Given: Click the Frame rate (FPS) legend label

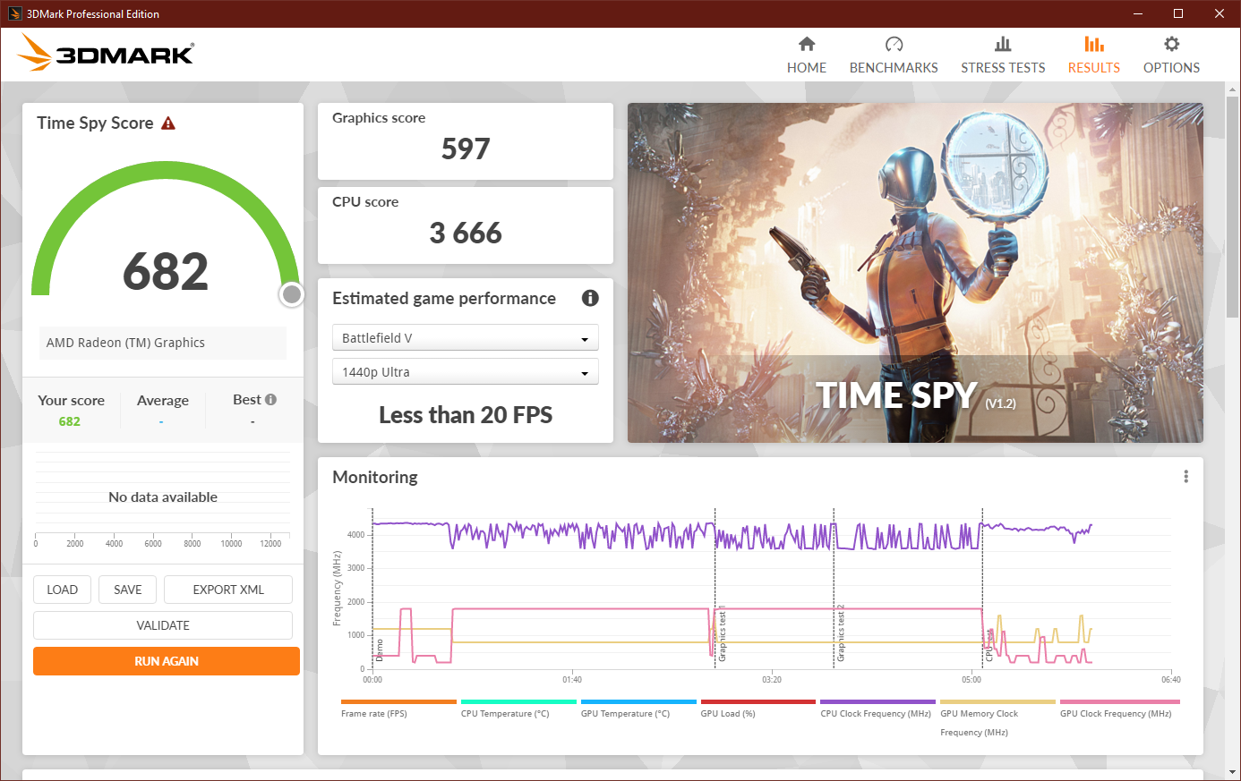Looking at the screenshot, I should point(374,714).
